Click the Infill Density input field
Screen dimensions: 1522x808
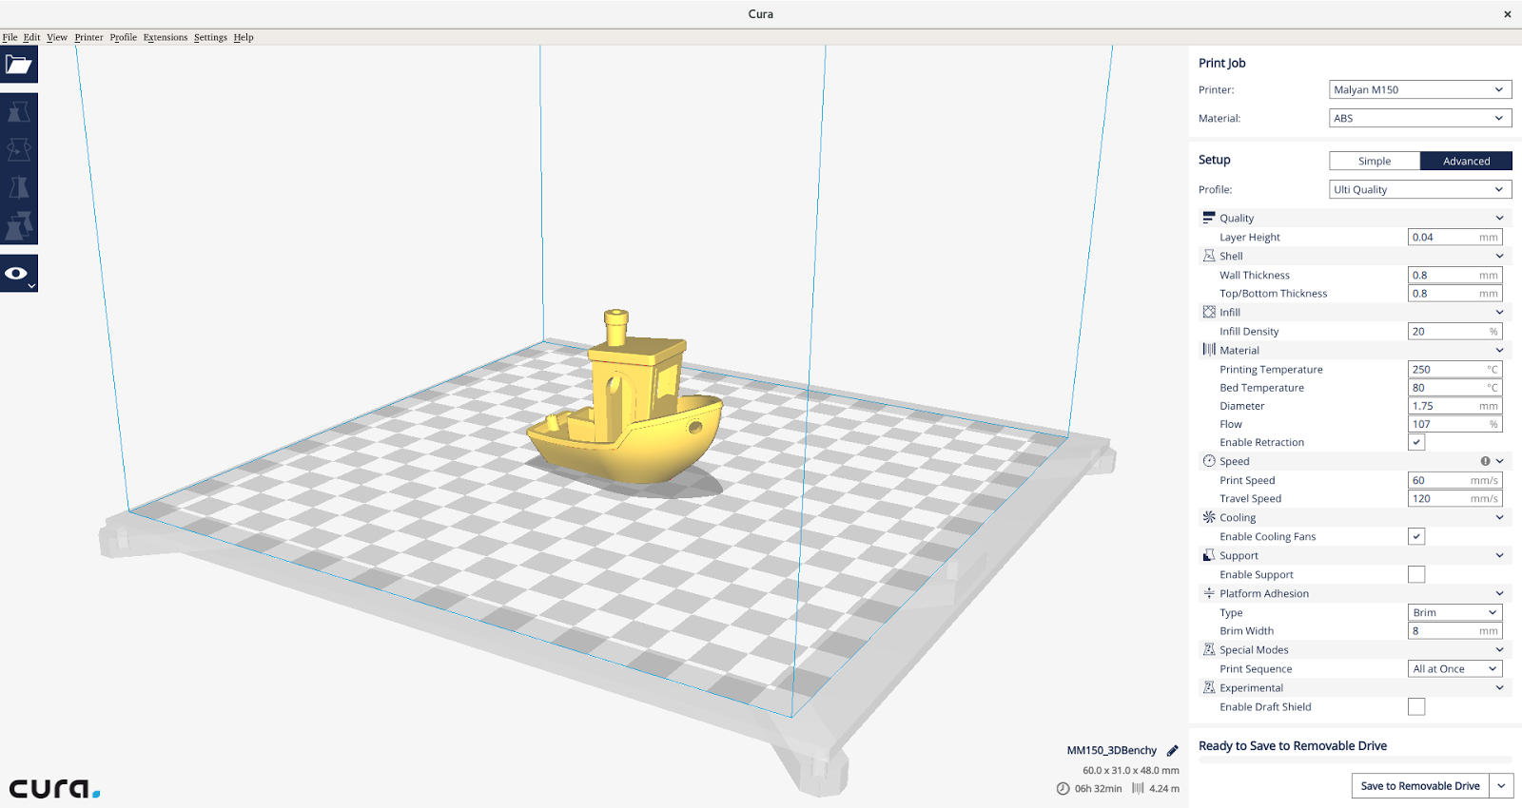point(1455,331)
